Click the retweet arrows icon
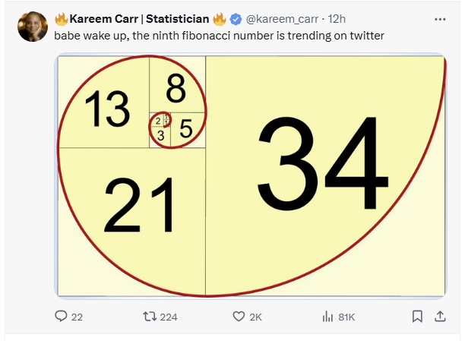Viewport: 465px width, 341px height. pyautogui.click(x=150, y=317)
